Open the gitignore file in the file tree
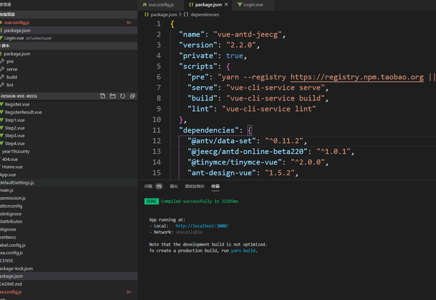This screenshot has width=436, height=300. click(x=69, y=229)
